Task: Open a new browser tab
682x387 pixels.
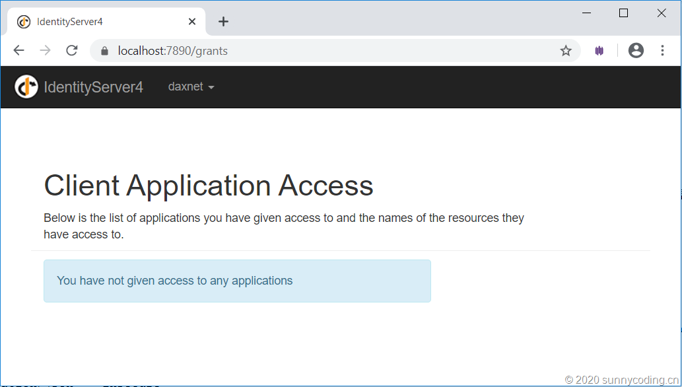Action: coord(223,22)
